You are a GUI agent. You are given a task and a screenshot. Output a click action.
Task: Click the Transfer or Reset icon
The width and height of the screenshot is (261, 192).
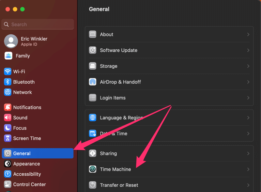[93, 185]
